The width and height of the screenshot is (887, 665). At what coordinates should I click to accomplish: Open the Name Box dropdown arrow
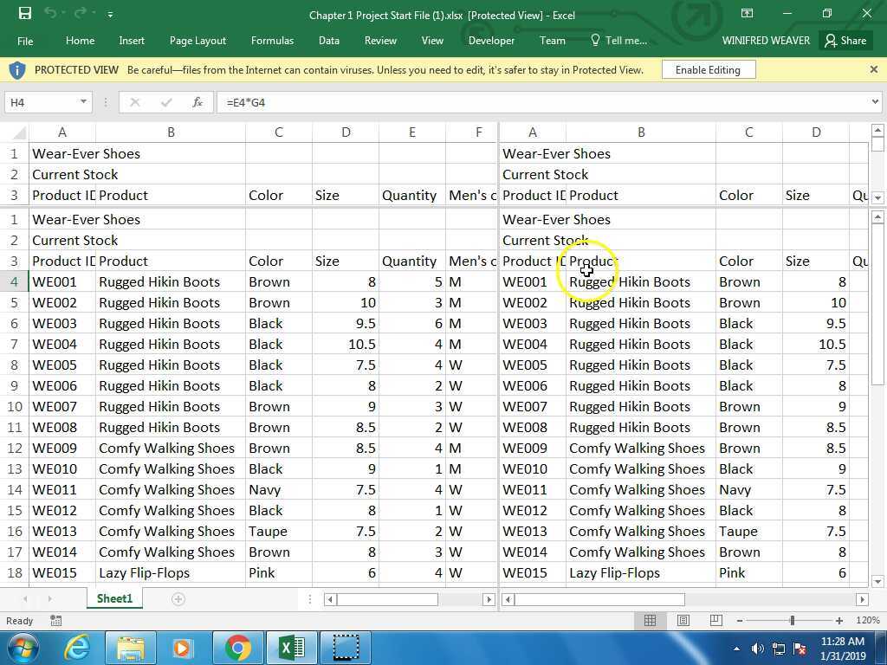tap(81, 101)
